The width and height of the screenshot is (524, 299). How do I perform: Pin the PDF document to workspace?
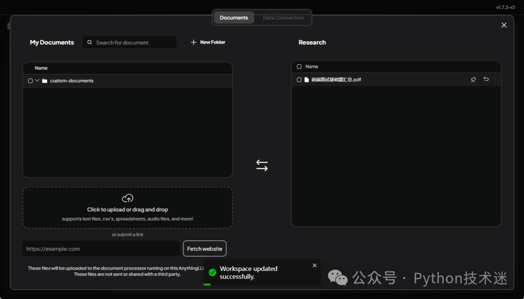point(473,79)
